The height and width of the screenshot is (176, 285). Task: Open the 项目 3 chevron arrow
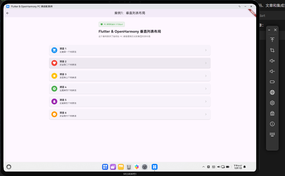[206, 76]
